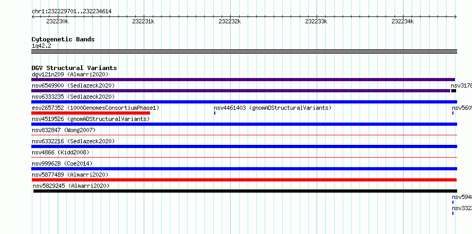The height and width of the screenshot is (234, 472).
Task: Click the small black nsv3178 variant block
Action: pos(453,91)
